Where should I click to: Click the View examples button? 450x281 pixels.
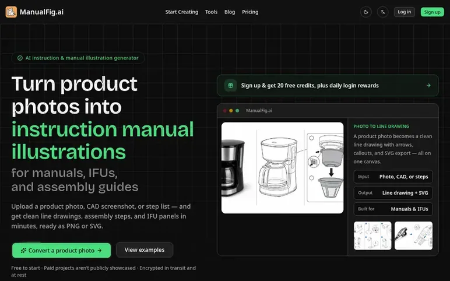pyautogui.click(x=145, y=250)
